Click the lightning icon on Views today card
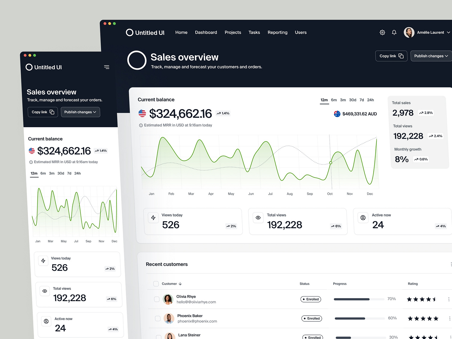This screenshot has height=339, width=452. 153,218
